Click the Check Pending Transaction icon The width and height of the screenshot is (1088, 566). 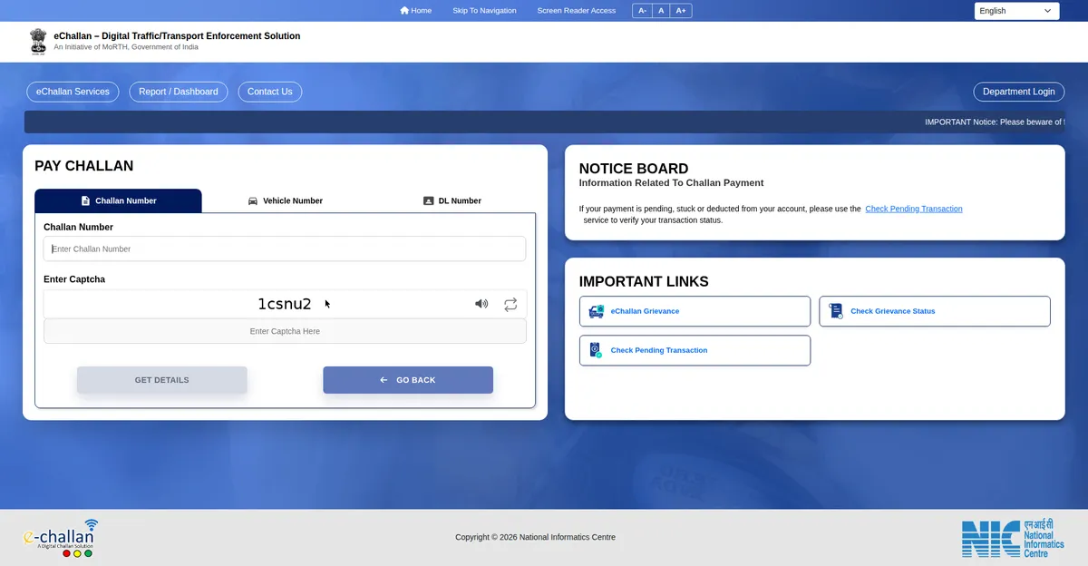tap(596, 350)
